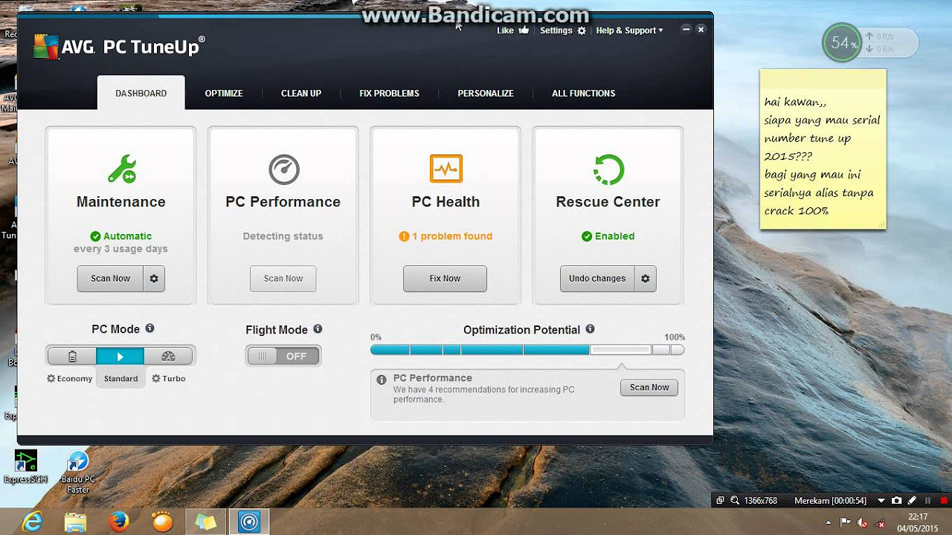This screenshot has height=535, width=952.
Task: Click '1 problem found' status text
Action: point(452,236)
